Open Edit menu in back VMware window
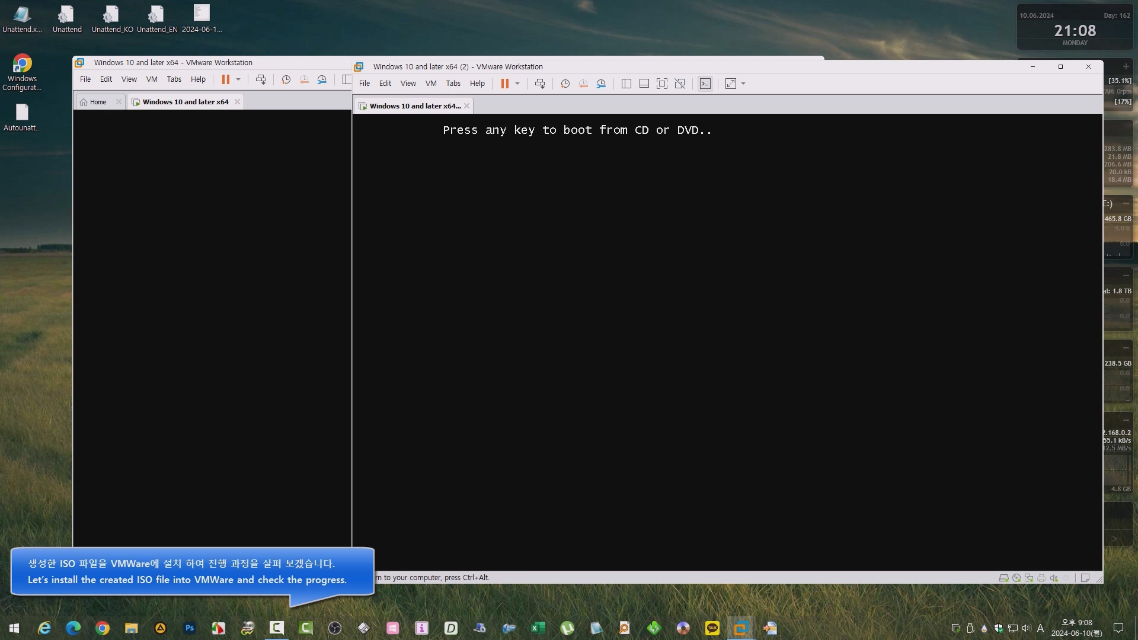 tap(106, 79)
